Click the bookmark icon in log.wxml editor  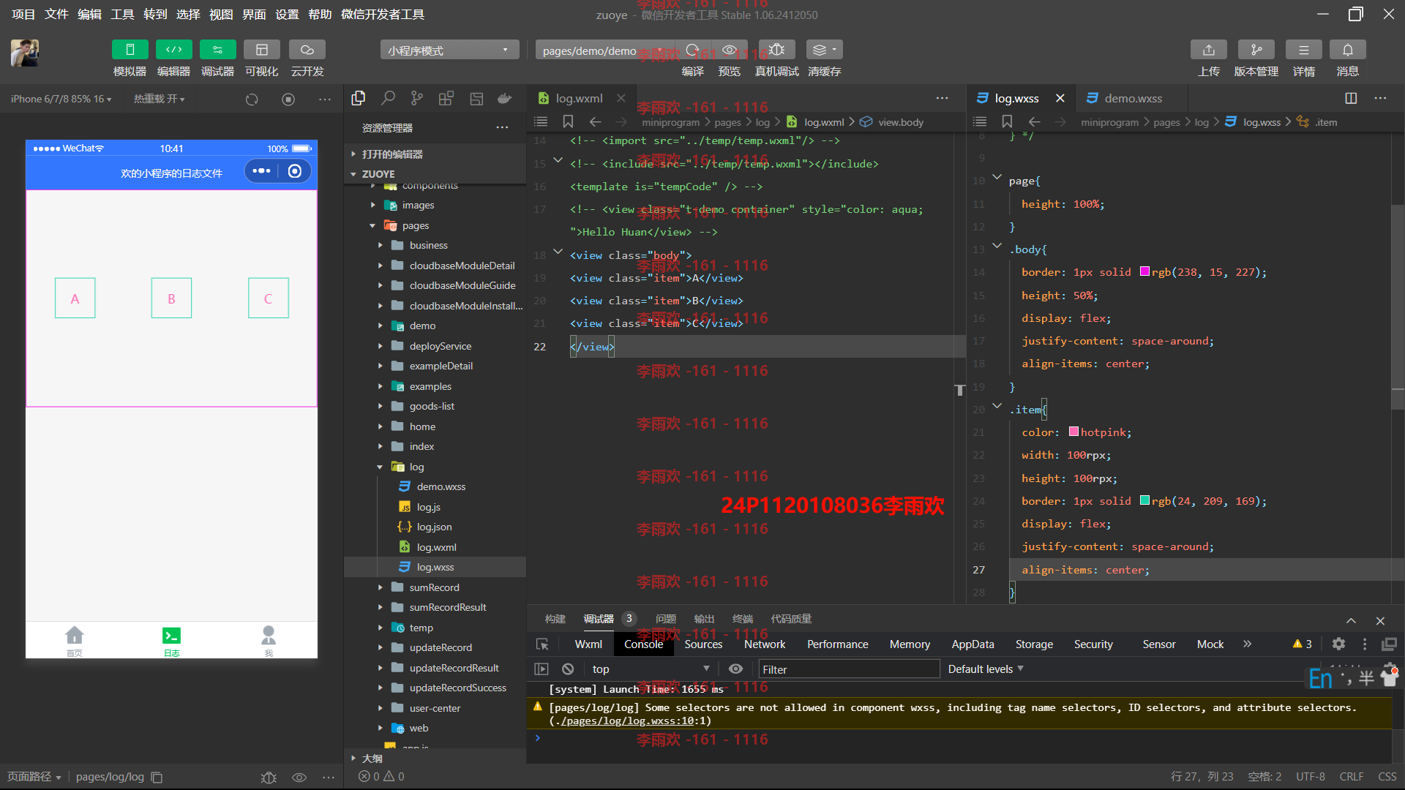(568, 122)
